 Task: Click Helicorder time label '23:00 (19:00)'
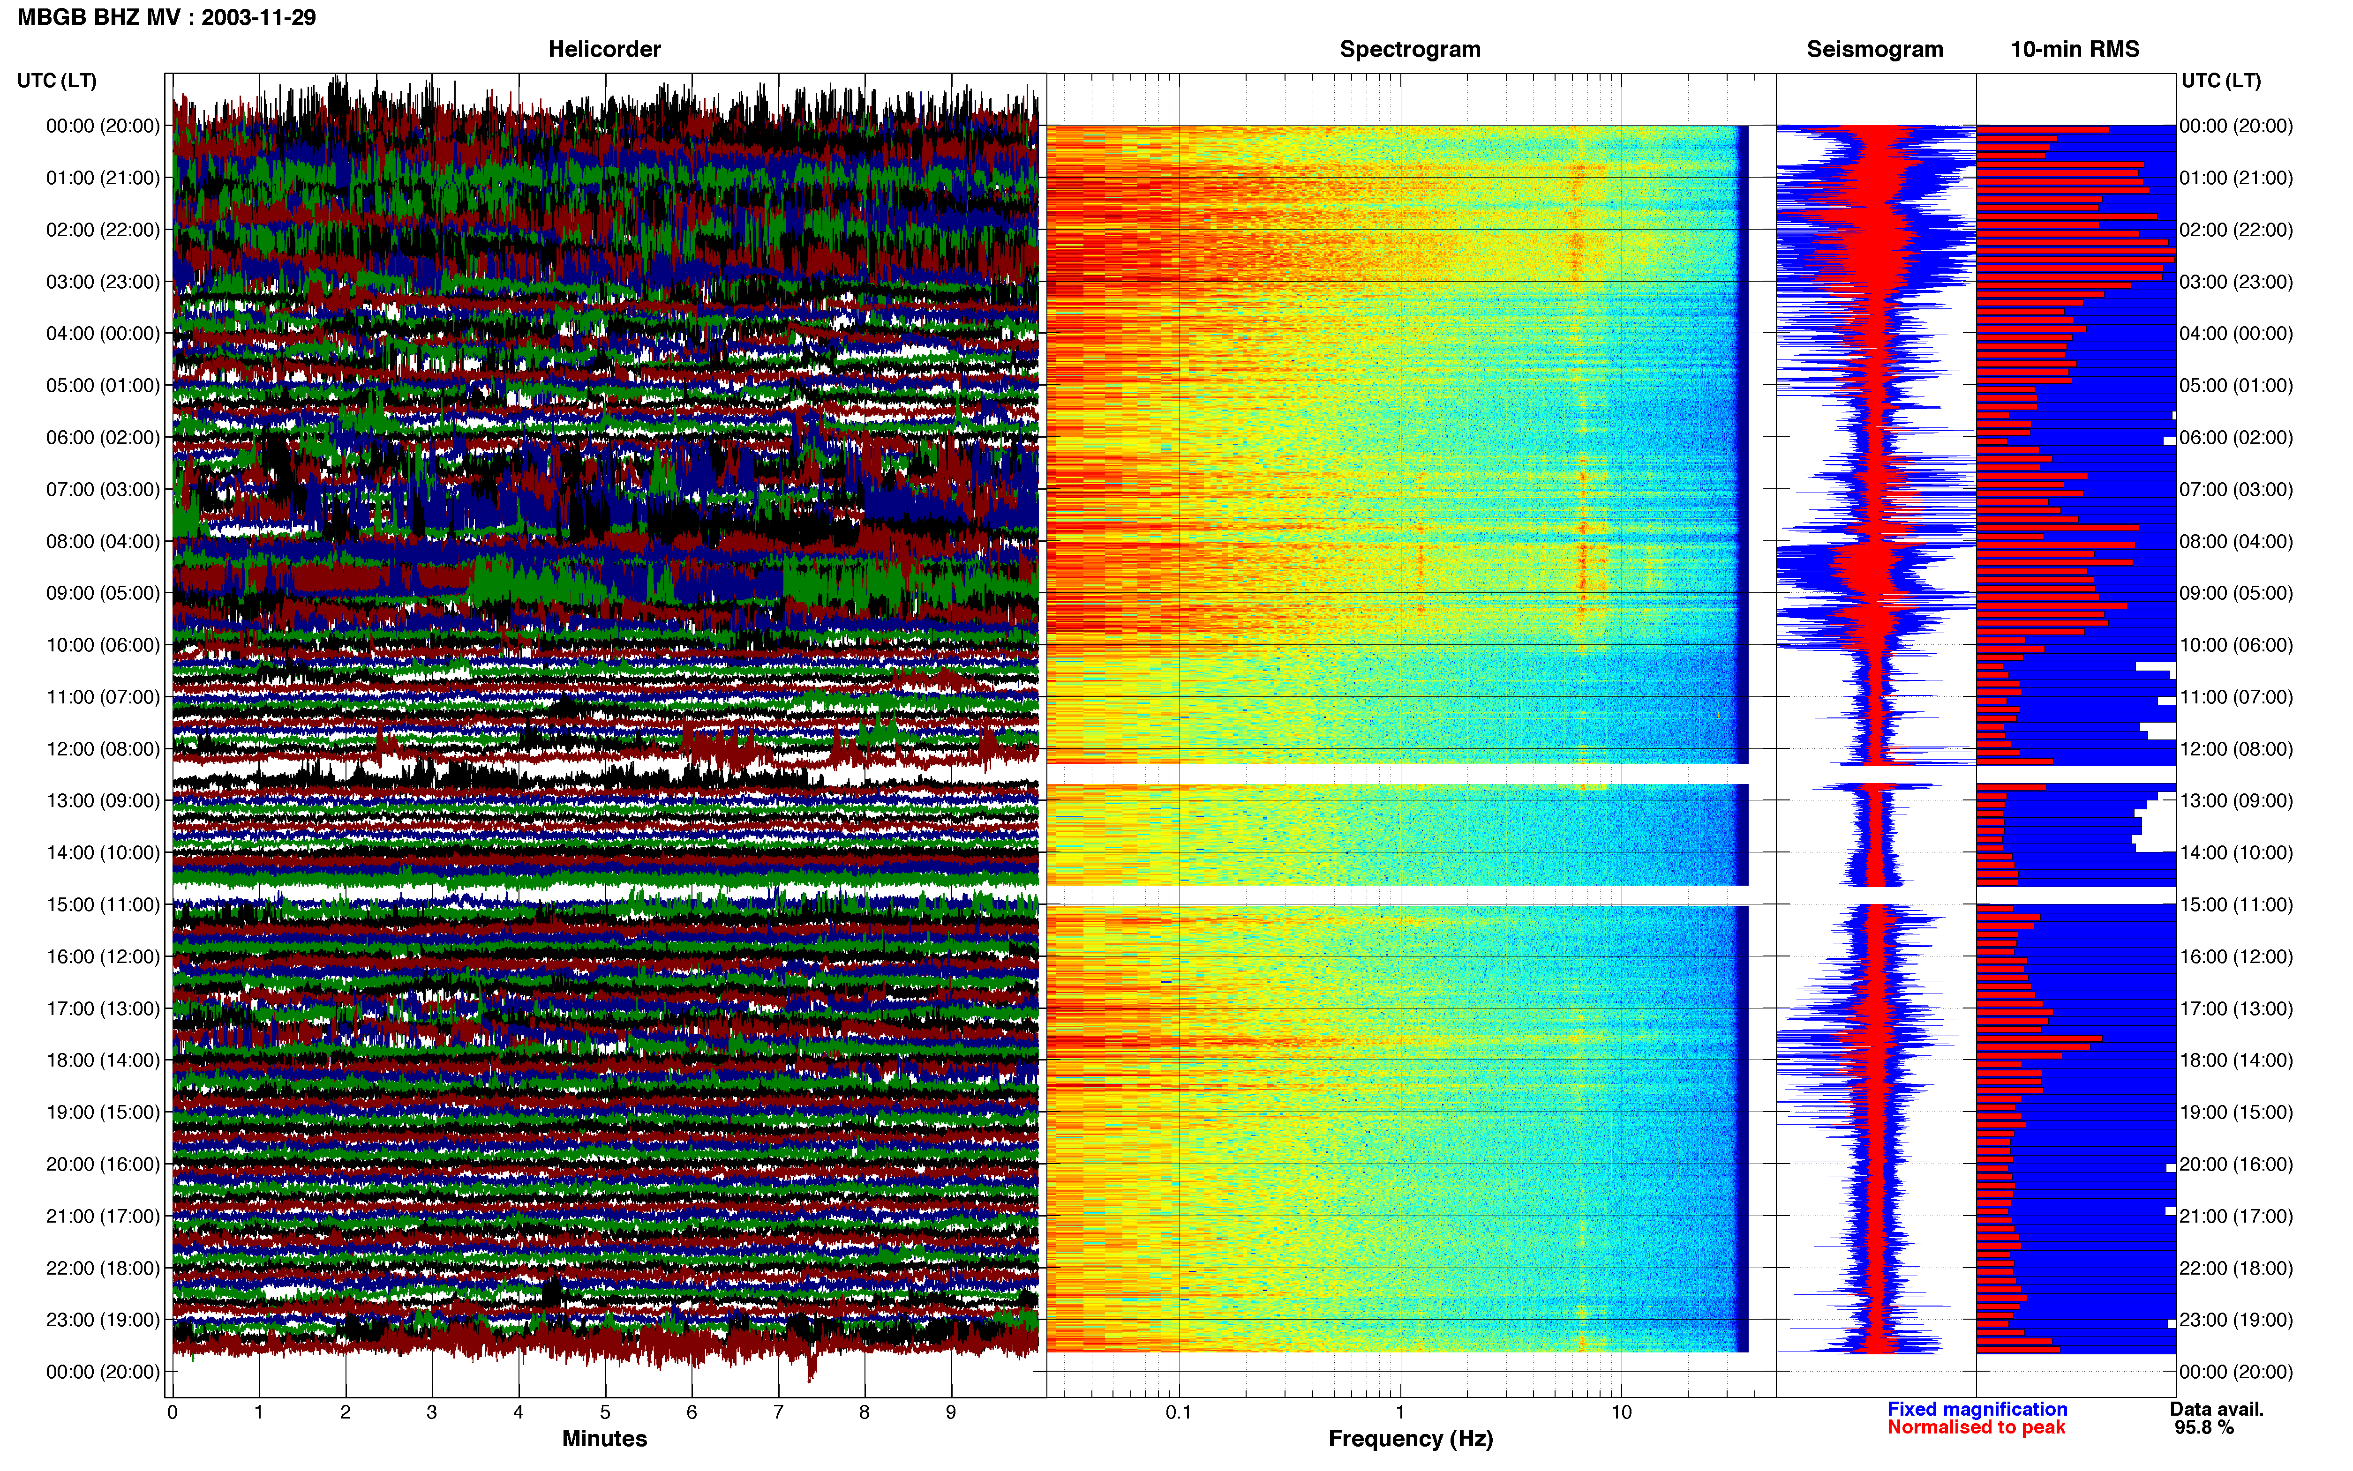coord(103,1320)
